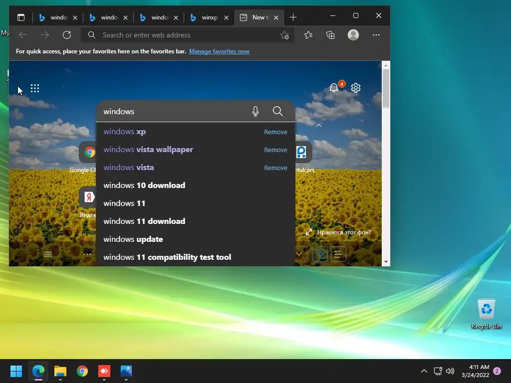The image size is (511, 383).
Task: Open the Favorites list icon
Action: click(x=308, y=35)
